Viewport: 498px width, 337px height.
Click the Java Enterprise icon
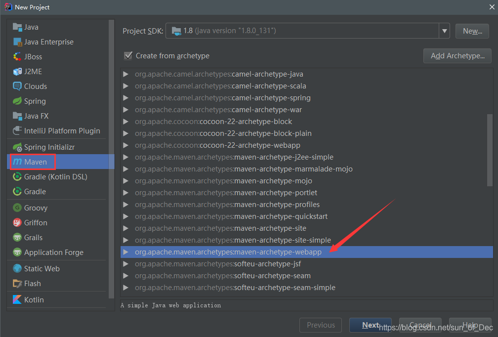(17, 42)
